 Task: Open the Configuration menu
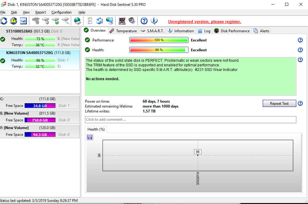coord(62,12)
